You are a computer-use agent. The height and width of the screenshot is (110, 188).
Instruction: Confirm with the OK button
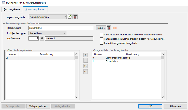coord(150,106)
